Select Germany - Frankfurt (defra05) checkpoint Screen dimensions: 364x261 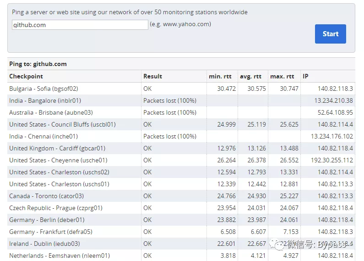51,232
